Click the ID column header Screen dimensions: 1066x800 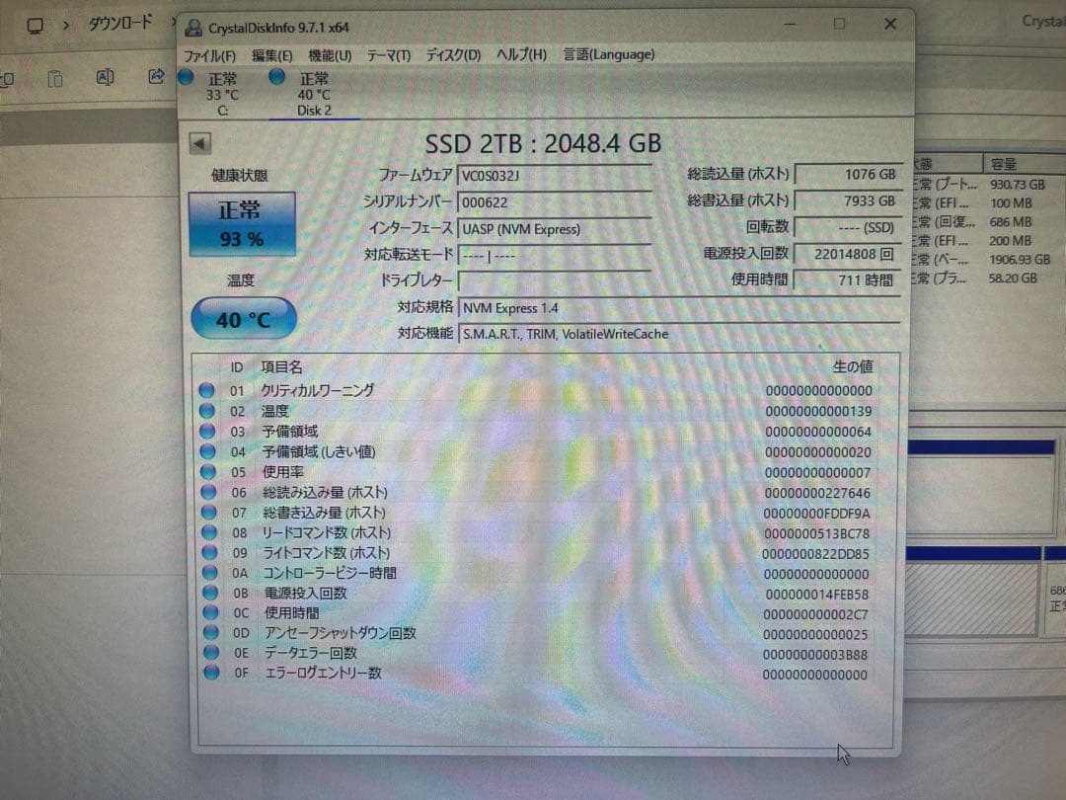pos(236,367)
